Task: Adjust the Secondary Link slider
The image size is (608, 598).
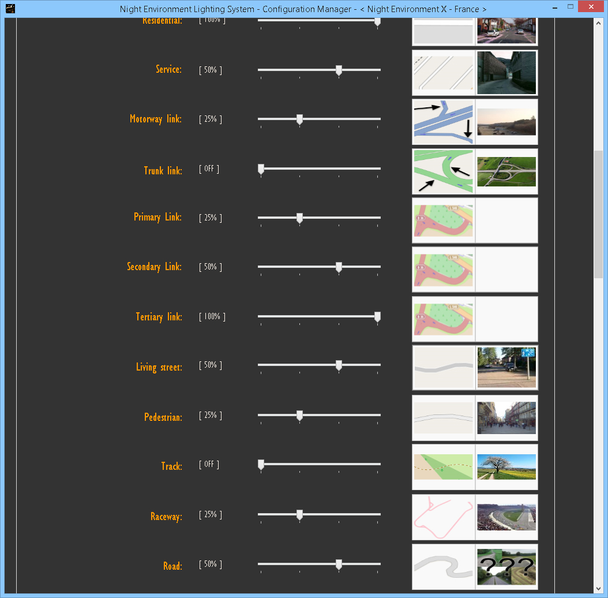Action: 319,267
